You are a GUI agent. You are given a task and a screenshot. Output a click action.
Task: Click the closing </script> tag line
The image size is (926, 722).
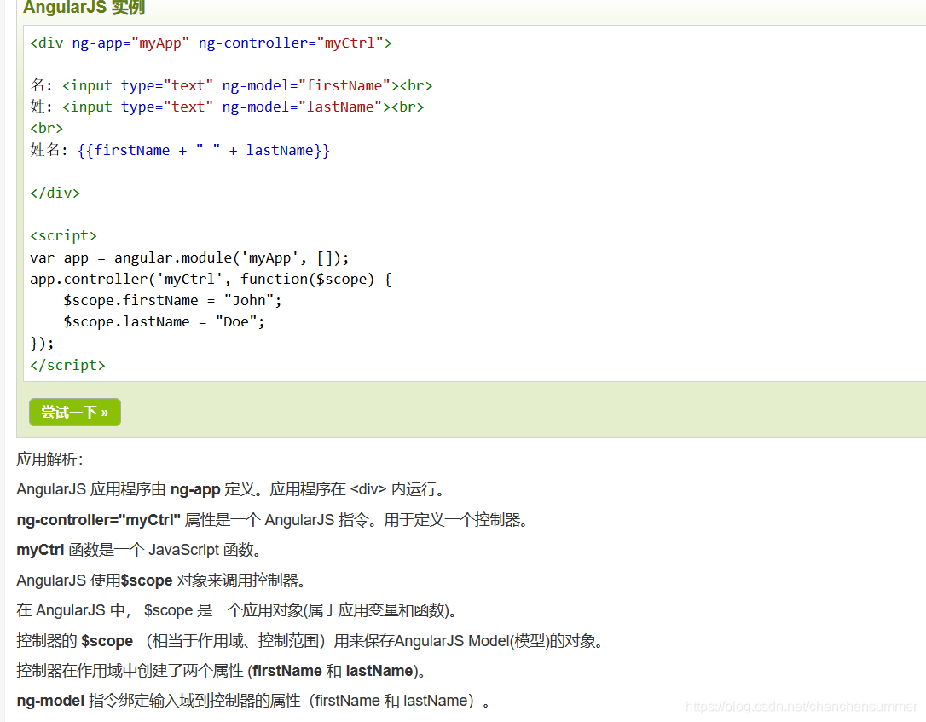pos(67,366)
